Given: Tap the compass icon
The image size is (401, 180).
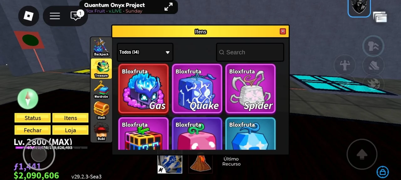Looking at the screenshot, I should coord(28,99).
